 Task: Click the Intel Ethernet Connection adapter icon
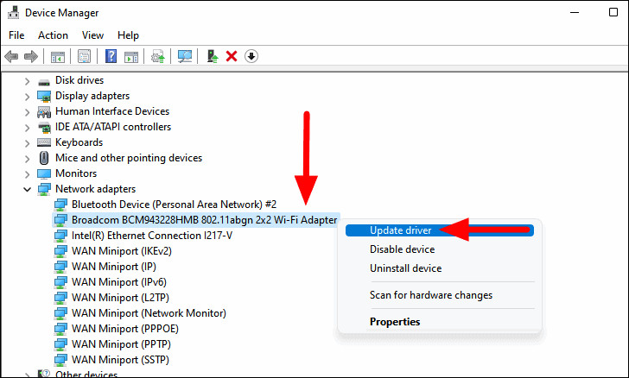pyautogui.click(x=60, y=236)
